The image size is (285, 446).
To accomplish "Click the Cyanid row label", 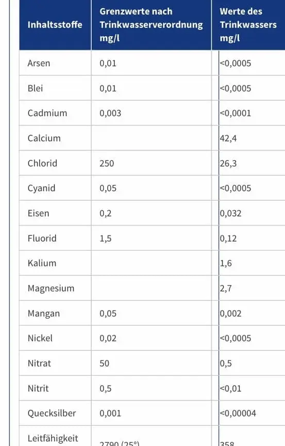I will click(41, 188).
